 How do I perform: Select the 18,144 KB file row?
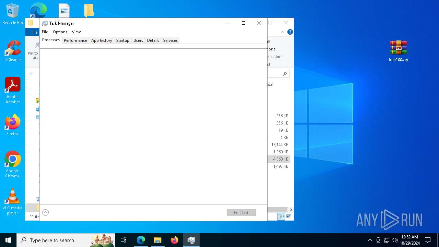click(x=279, y=145)
